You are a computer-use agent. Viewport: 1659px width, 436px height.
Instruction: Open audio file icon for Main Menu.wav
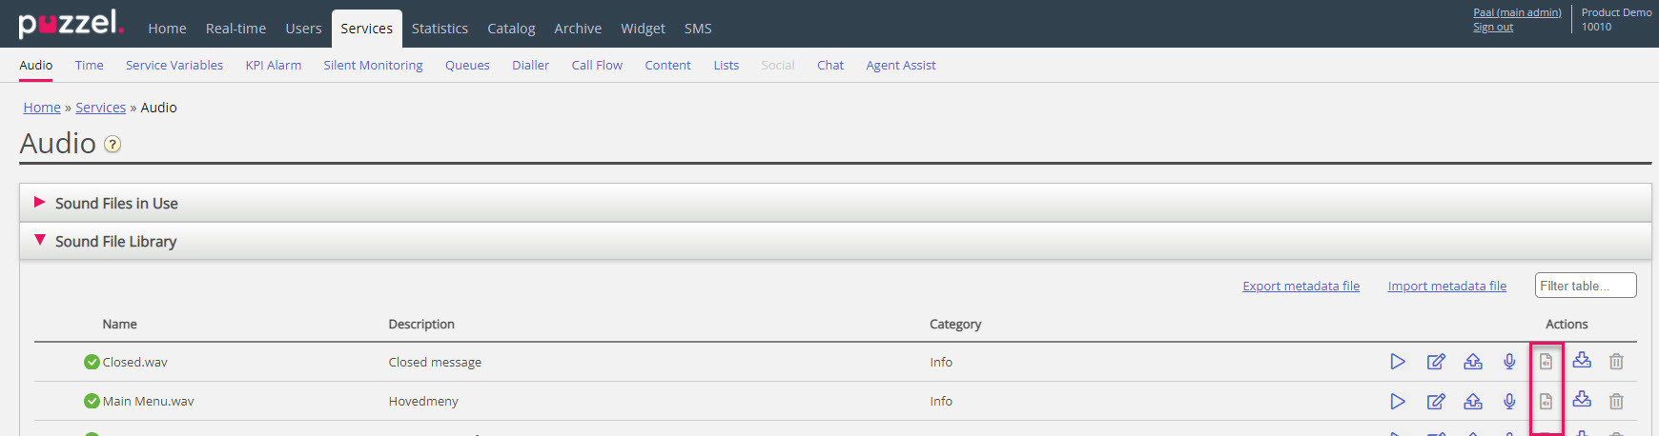pyautogui.click(x=1546, y=402)
